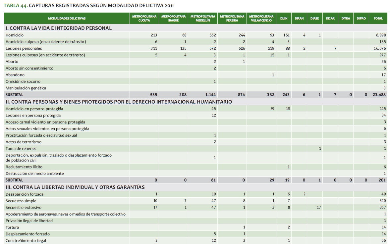
Task: Select the 'Toma de rehenes' row label
Action: (x=21, y=149)
